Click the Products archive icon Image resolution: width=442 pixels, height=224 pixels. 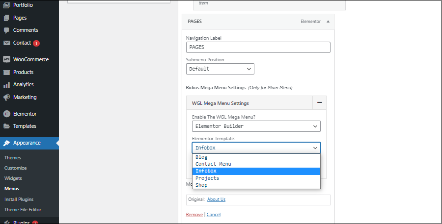(6, 72)
